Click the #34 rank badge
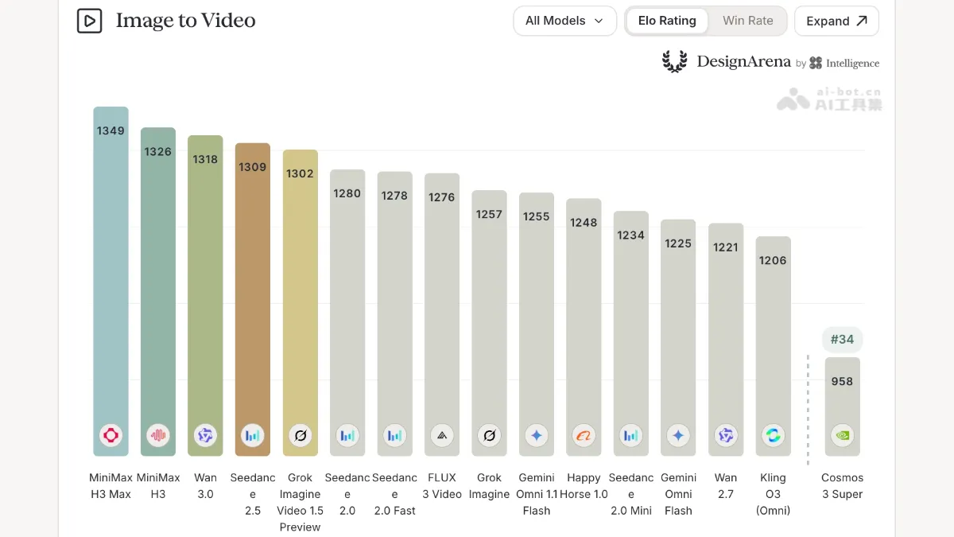Image resolution: width=954 pixels, height=537 pixels. 842,340
